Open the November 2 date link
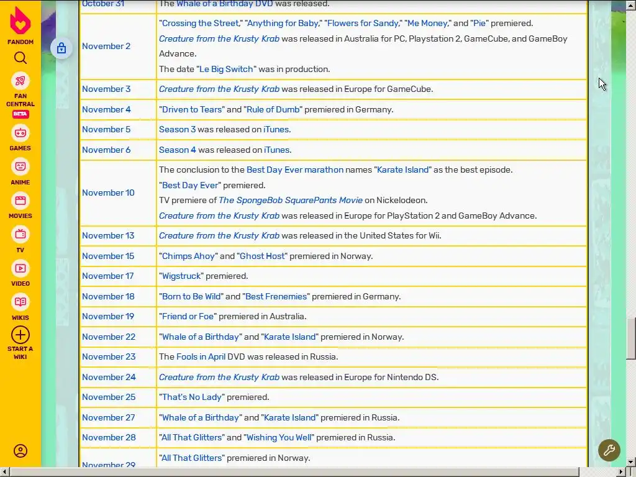Screen dimensions: 636x477 (106, 46)
